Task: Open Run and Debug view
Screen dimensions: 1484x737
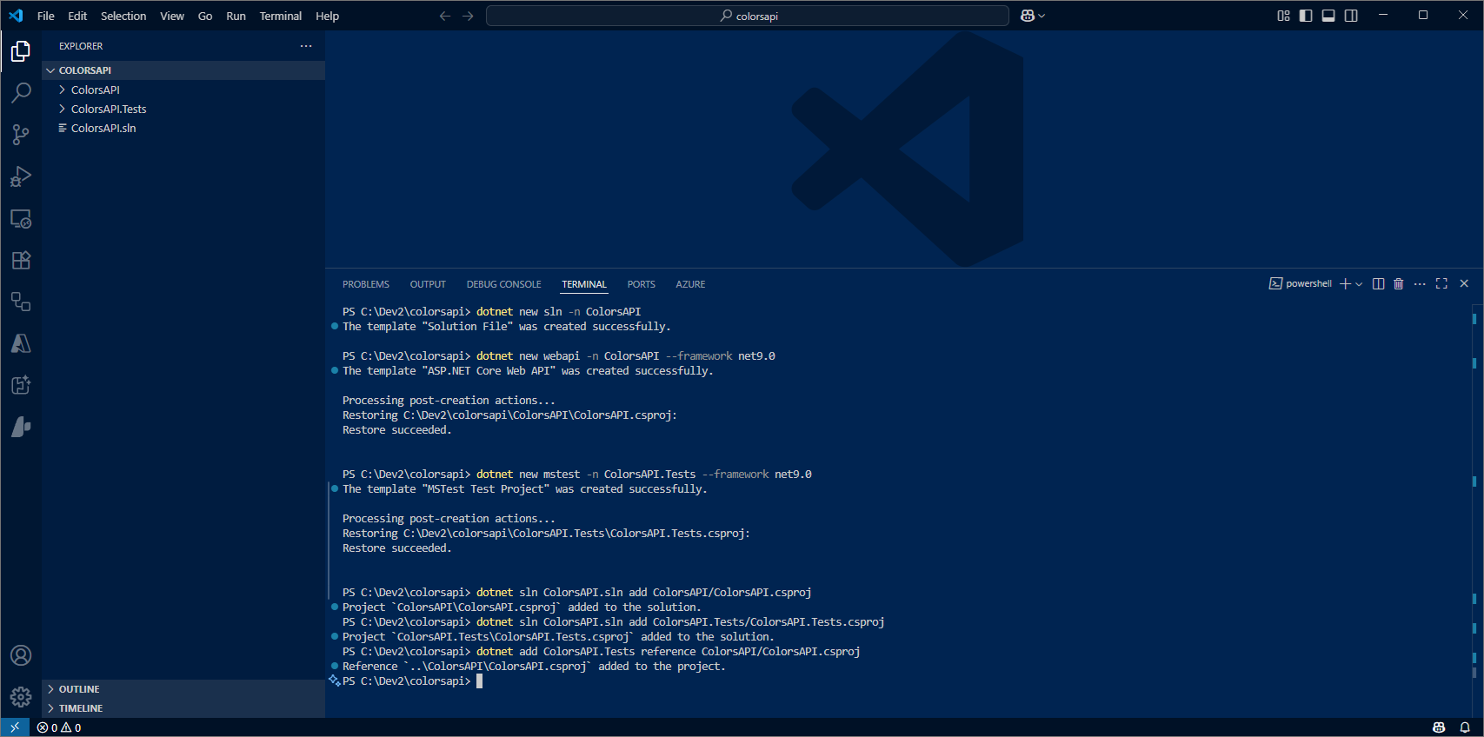Action: 21,176
